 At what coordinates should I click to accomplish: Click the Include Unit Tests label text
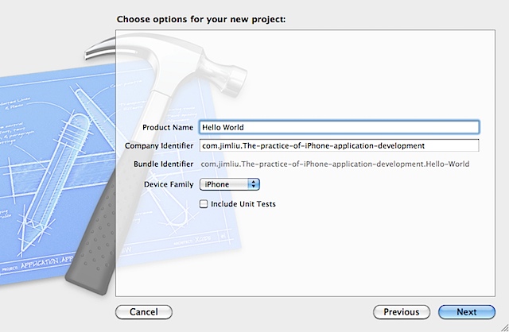(x=243, y=204)
